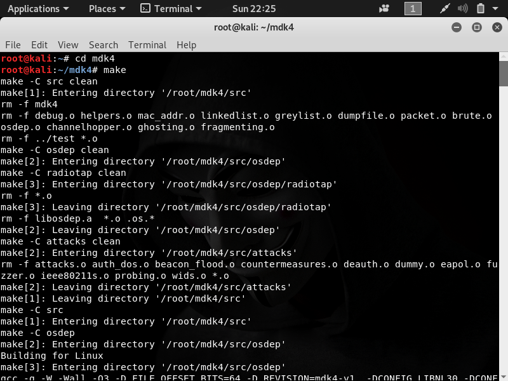Click the 'make -C attacks clean' line
508x381 pixels.
tap(60, 241)
